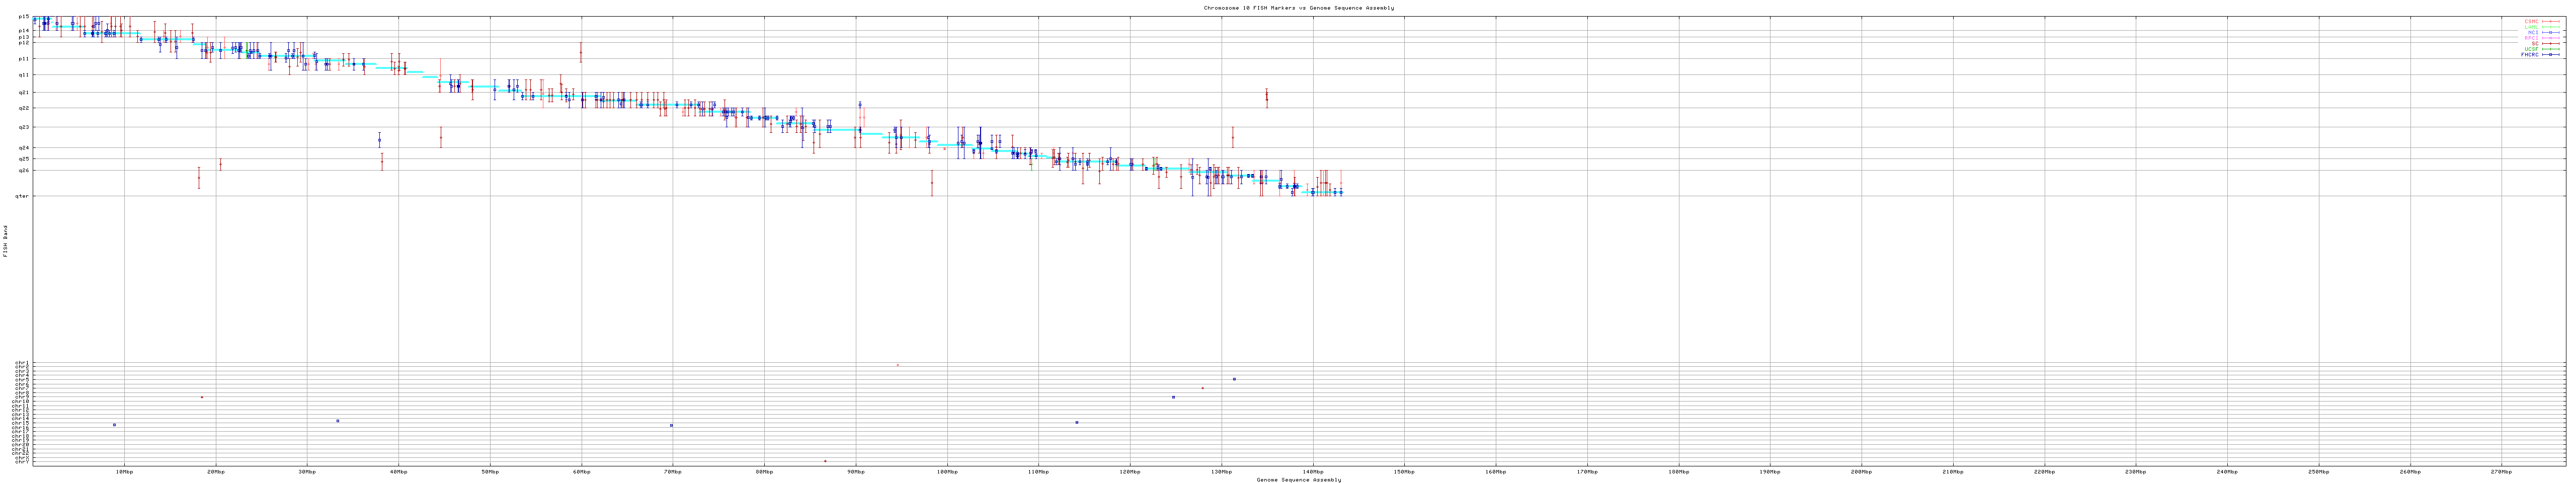This screenshot has height=483, width=2576.
Task: Click the p15 y-axis band label
Action: coord(23,17)
